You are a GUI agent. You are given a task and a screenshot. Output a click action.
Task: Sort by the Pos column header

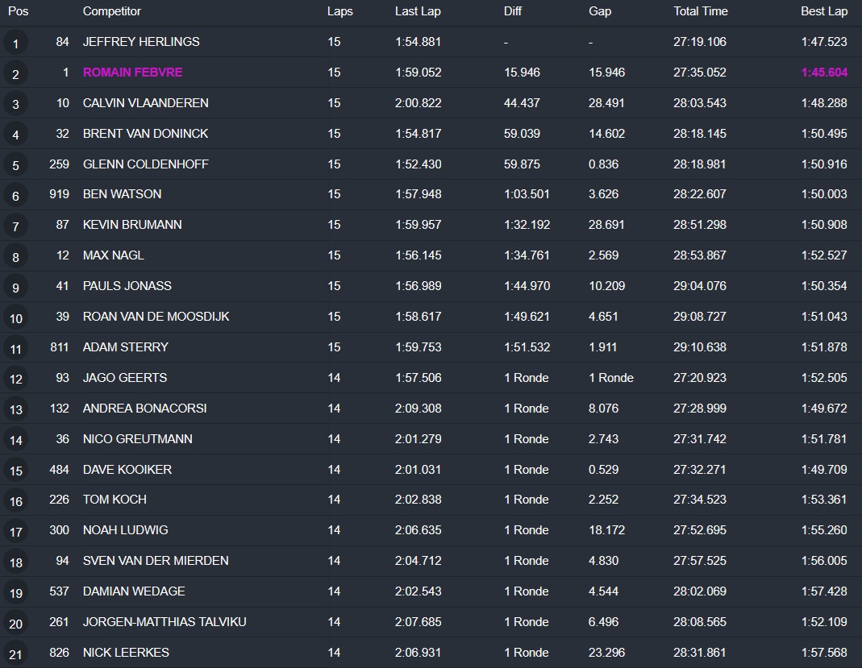coord(18,11)
